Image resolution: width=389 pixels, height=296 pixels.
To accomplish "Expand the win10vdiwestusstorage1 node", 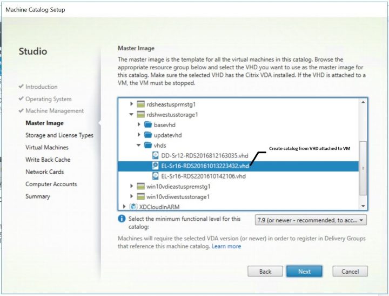I will pyautogui.click(x=132, y=196).
